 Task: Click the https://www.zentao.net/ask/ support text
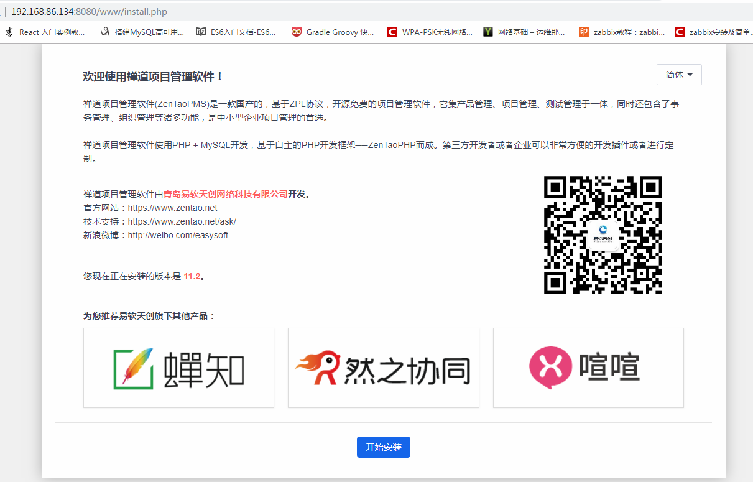click(x=182, y=221)
